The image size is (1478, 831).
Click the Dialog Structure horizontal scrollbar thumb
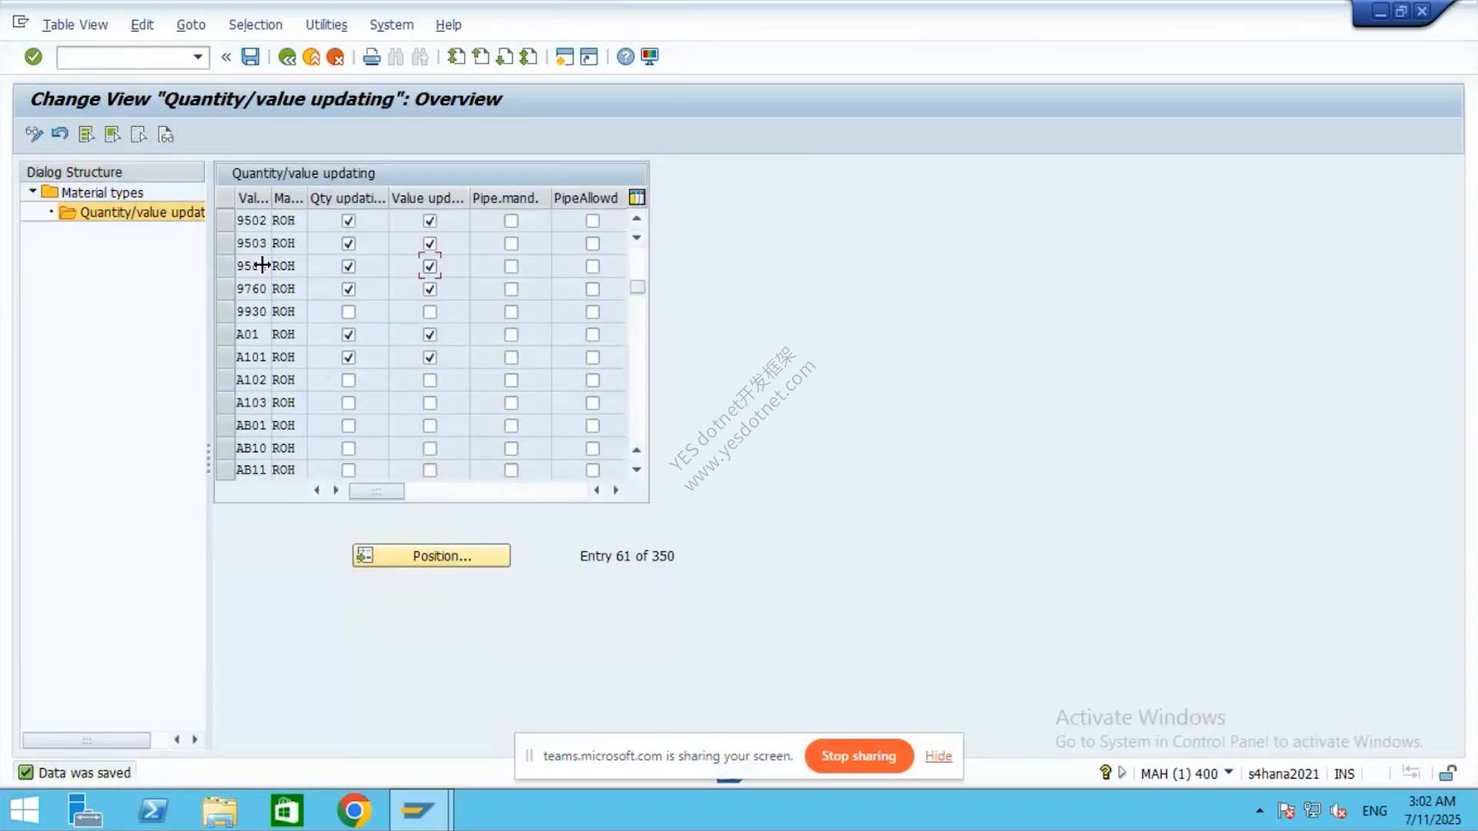click(87, 740)
